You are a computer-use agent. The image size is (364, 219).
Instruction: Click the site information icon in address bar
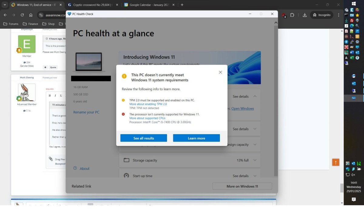coord(41,15)
